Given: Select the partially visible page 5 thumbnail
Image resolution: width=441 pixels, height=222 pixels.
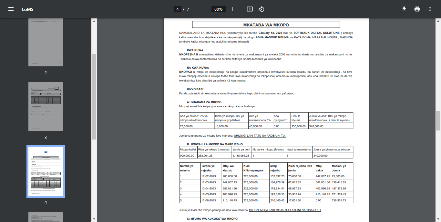Looking at the screenshot, I should tap(46, 217).
